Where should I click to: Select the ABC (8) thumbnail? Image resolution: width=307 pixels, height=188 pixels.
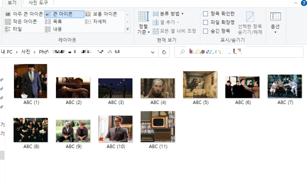pos(31,130)
